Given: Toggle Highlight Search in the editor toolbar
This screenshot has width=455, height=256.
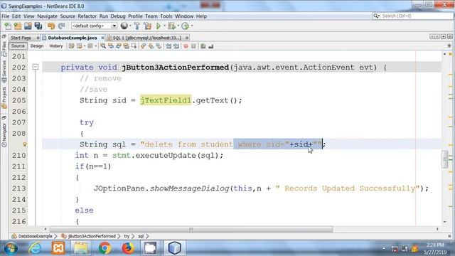Looking at the screenshot, I should click(x=127, y=46).
